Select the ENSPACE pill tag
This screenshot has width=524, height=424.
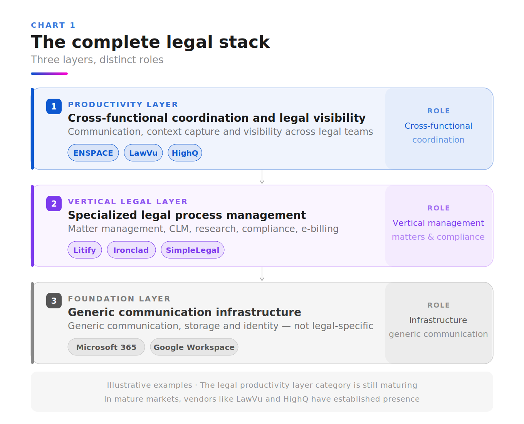coord(93,153)
